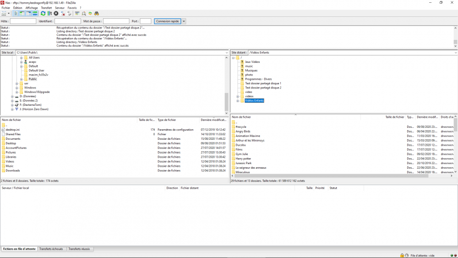This screenshot has width=458, height=258.
Task: Open the Site Manager icon
Action: pyautogui.click(x=4, y=14)
